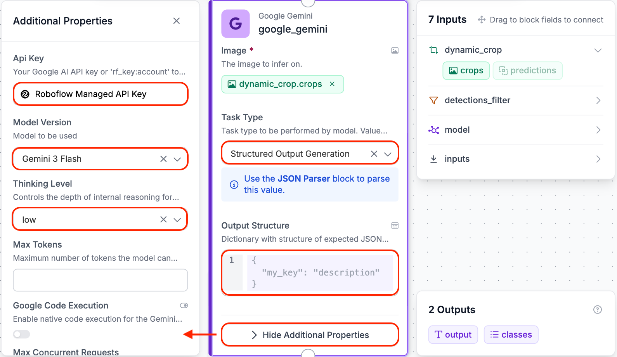This screenshot has width=617, height=357.
Task: Click the Google Code Execution parameter toggle icon
Action: click(184, 305)
